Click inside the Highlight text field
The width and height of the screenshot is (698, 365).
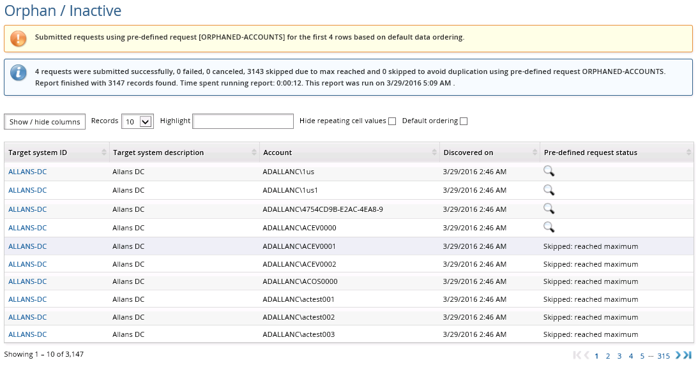(243, 121)
